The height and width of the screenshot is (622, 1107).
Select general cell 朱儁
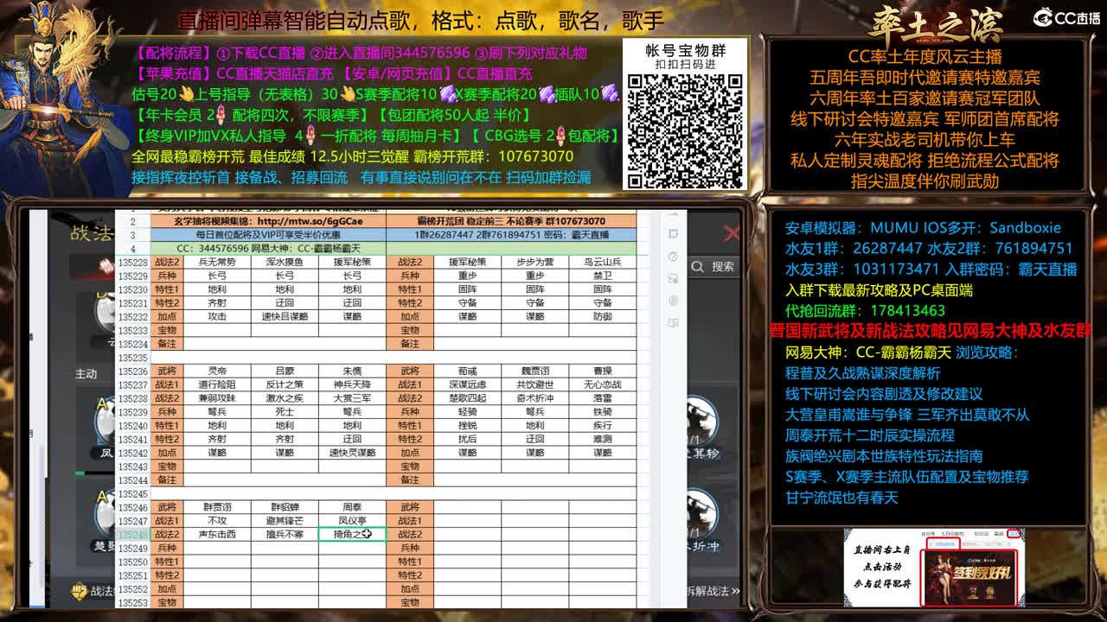(352, 371)
